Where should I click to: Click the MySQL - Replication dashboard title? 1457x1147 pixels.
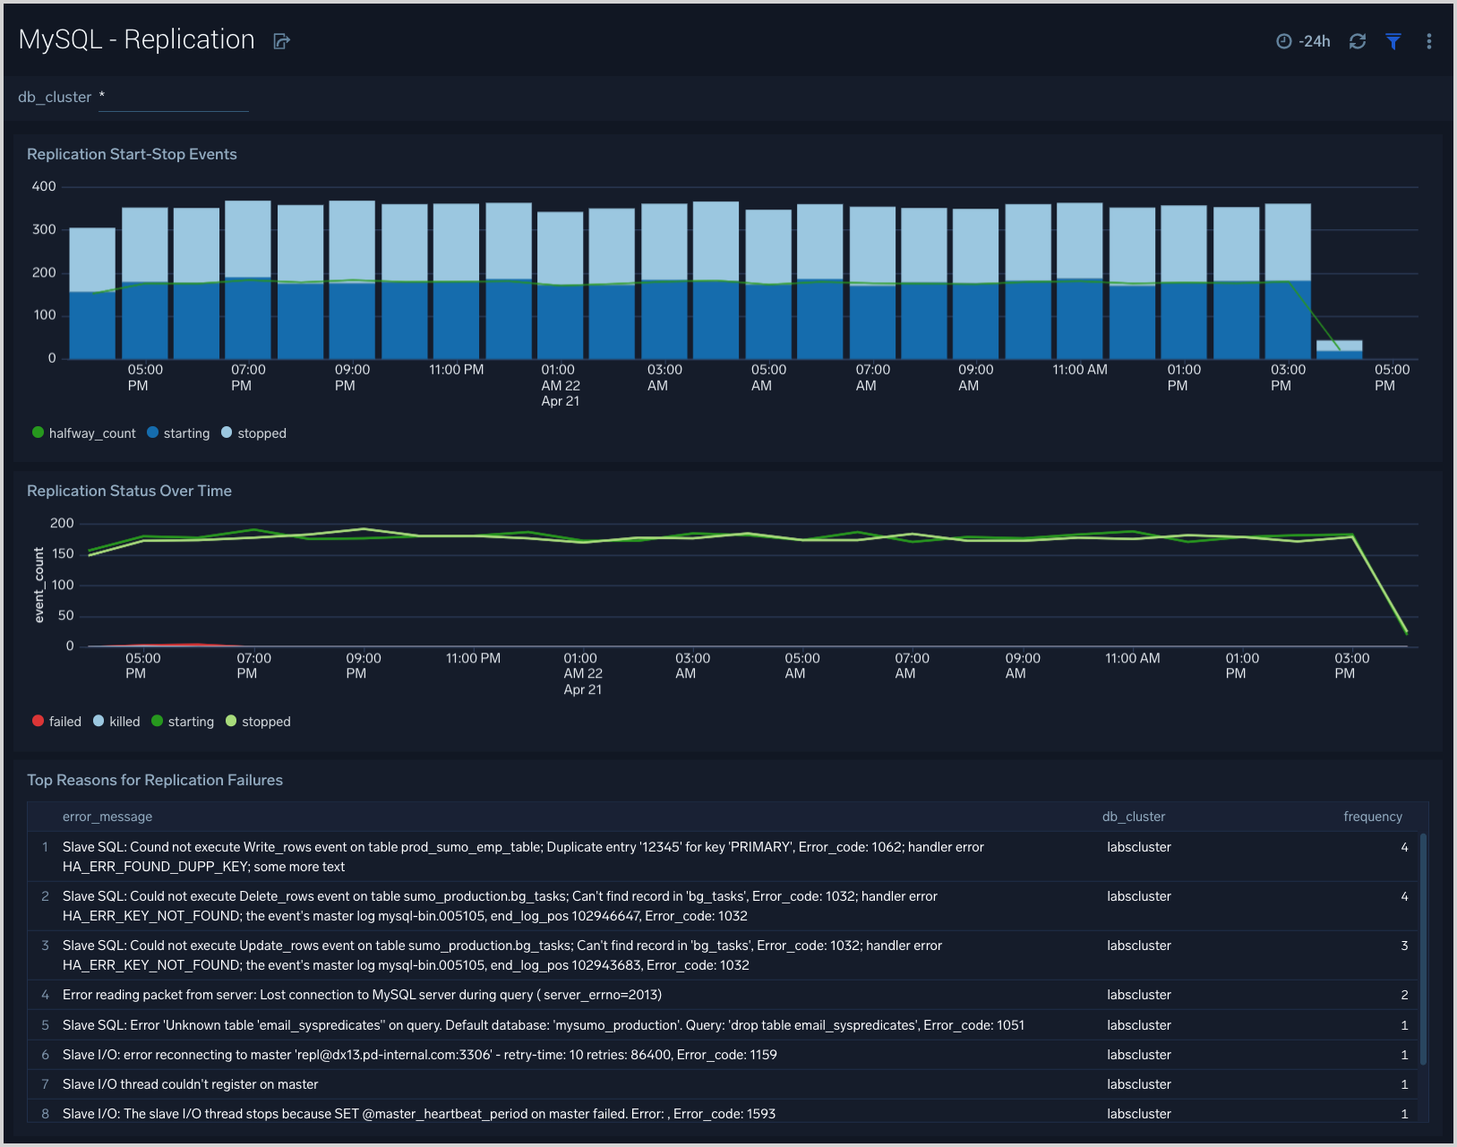pos(136,39)
